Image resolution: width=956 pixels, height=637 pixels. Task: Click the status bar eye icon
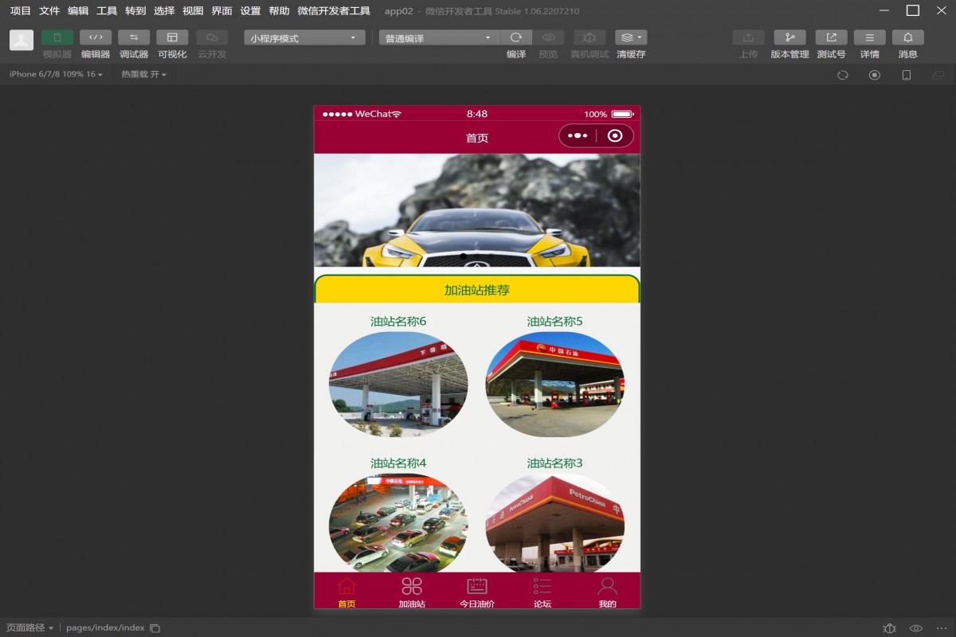pos(916,628)
